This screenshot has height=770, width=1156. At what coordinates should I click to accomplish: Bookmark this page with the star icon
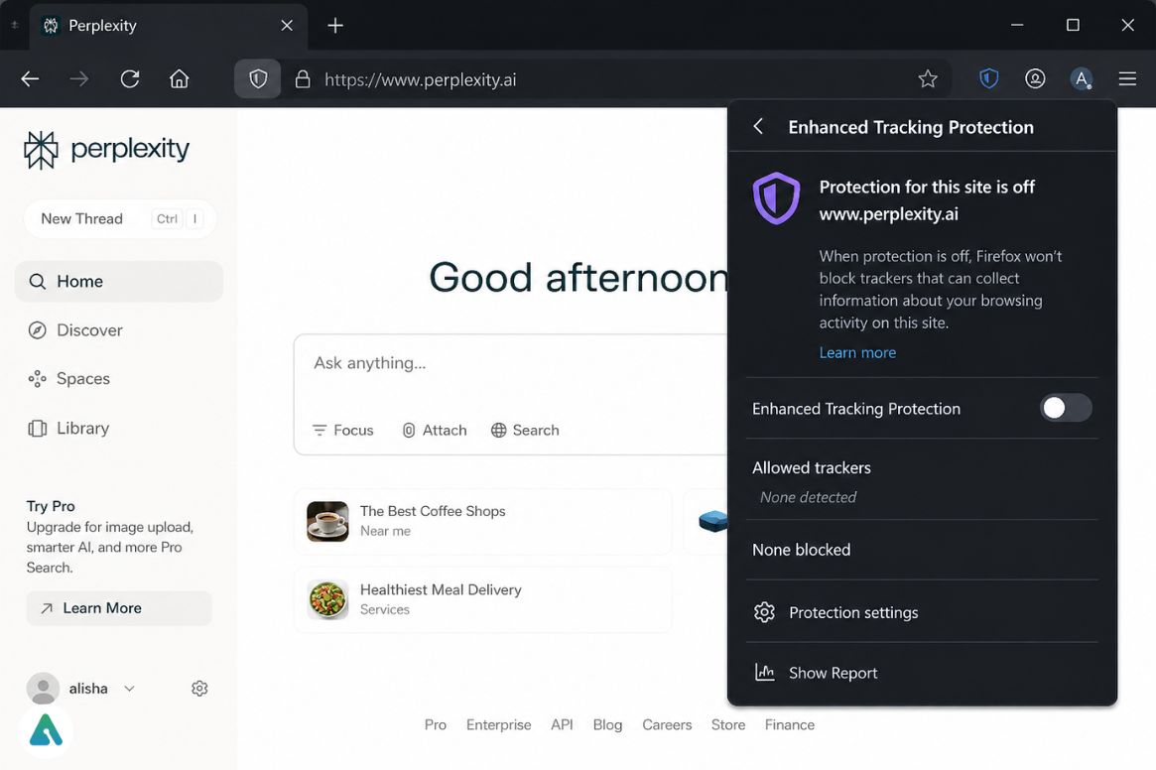click(928, 79)
